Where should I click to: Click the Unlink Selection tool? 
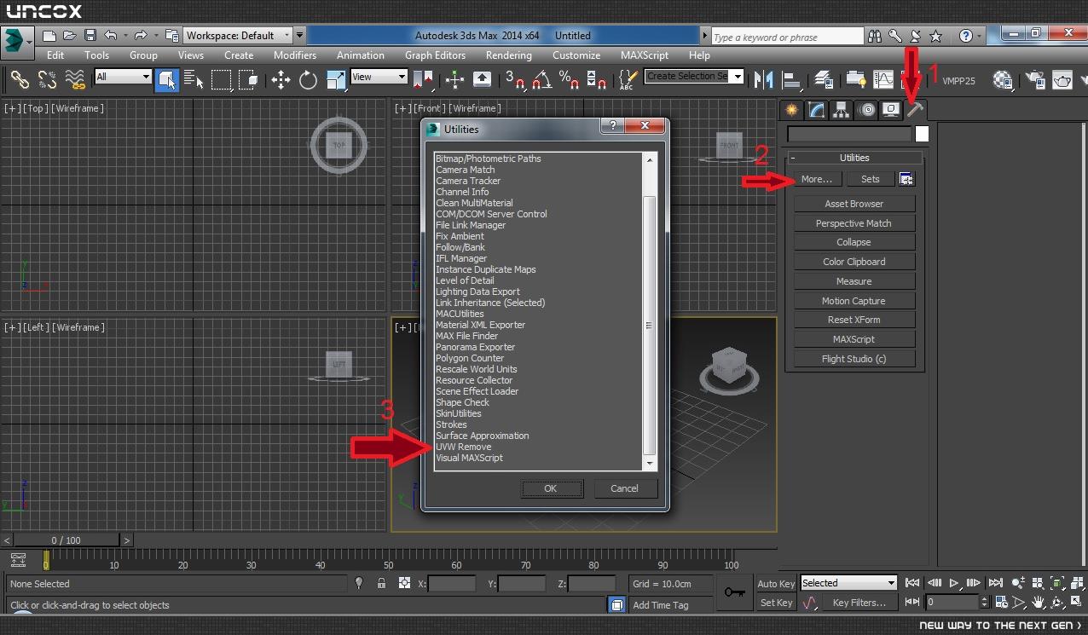pyautogui.click(x=47, y=79)
